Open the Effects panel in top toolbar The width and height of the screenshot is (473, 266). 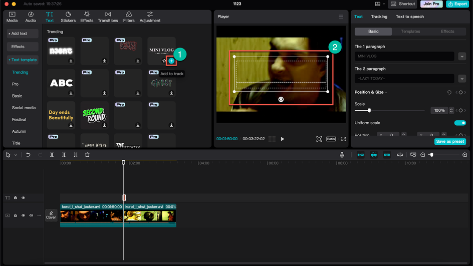click(87, 17)
